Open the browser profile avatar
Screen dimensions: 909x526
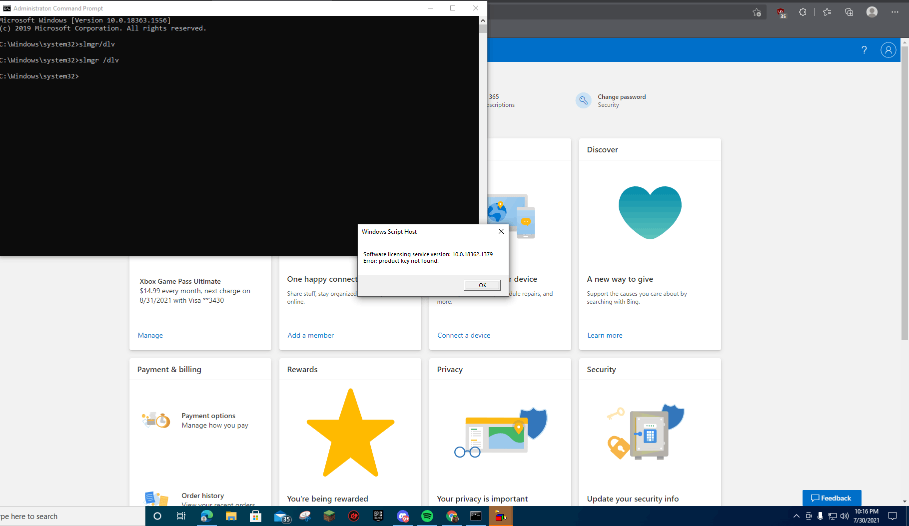point(872,12)
